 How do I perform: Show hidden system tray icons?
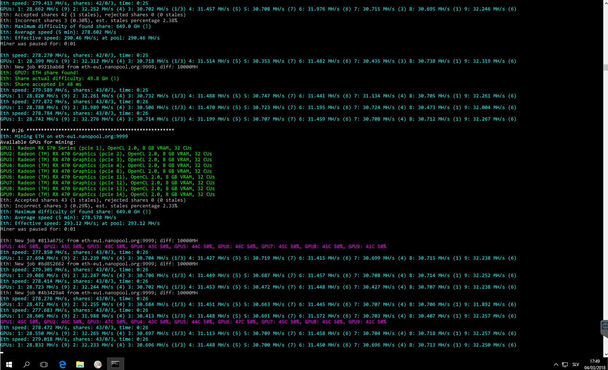[556, 365]
